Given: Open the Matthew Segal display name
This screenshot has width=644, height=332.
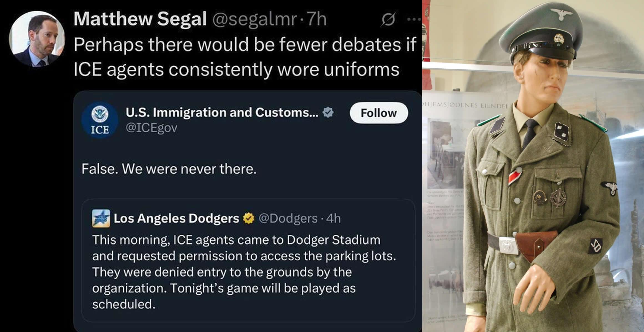Looking at the screenshot, I should 140,19.
